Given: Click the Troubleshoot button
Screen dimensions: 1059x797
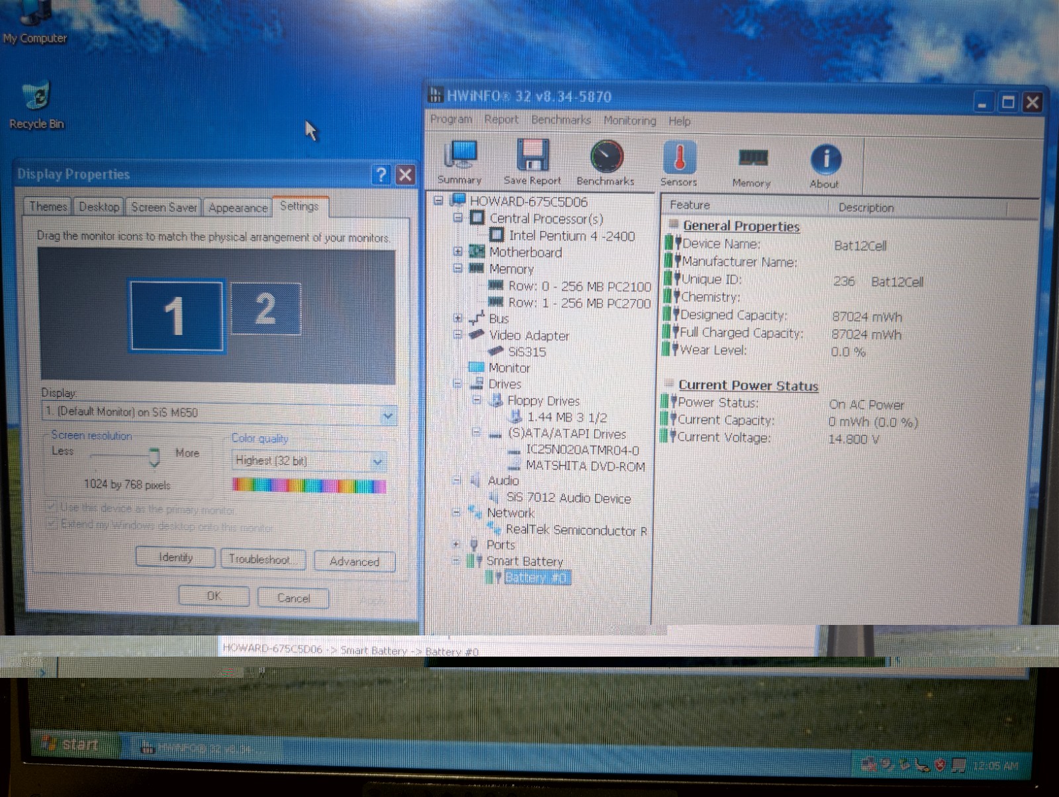Looking at the screenshot, I should 263,559.
